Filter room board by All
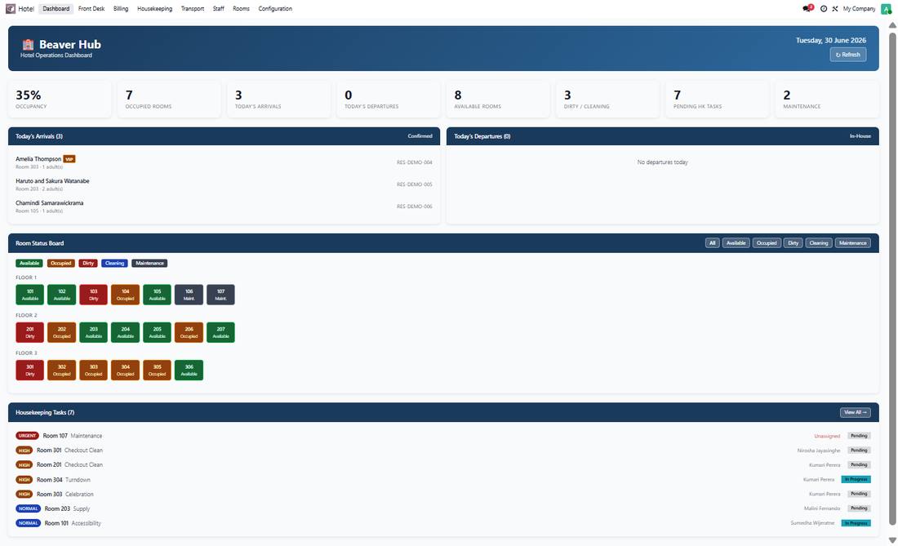The width and height of the screenshot is (898, 546). [713, 243]
